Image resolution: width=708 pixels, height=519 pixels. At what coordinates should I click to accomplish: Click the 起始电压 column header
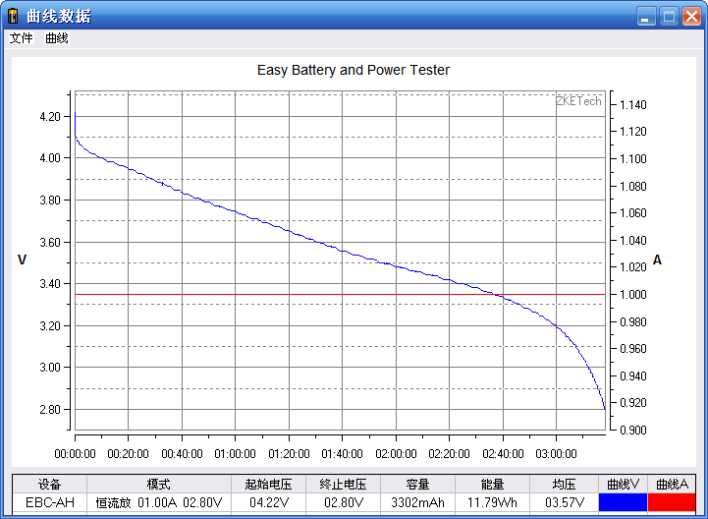tap(268, 485)
